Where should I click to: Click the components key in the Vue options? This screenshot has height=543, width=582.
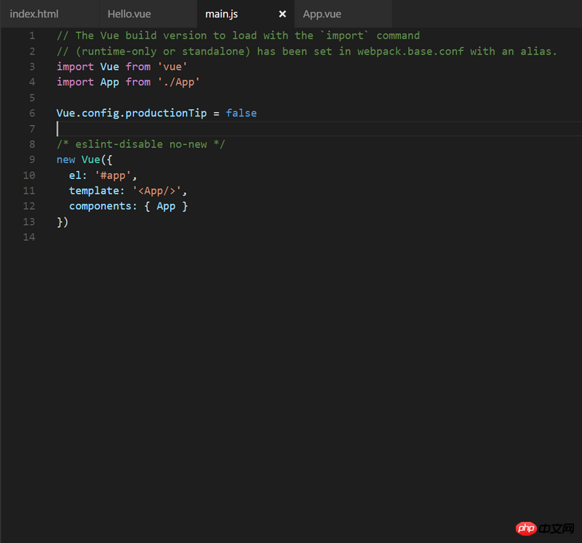pos(100,206)
